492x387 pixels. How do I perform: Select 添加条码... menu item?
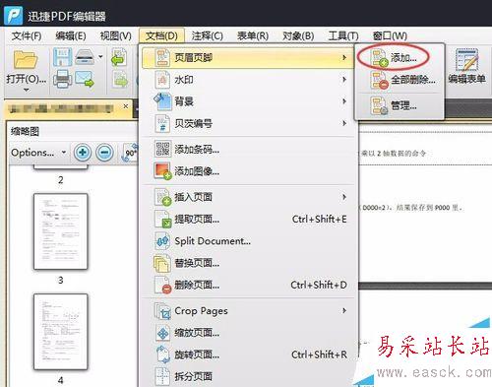coord(247,150)
